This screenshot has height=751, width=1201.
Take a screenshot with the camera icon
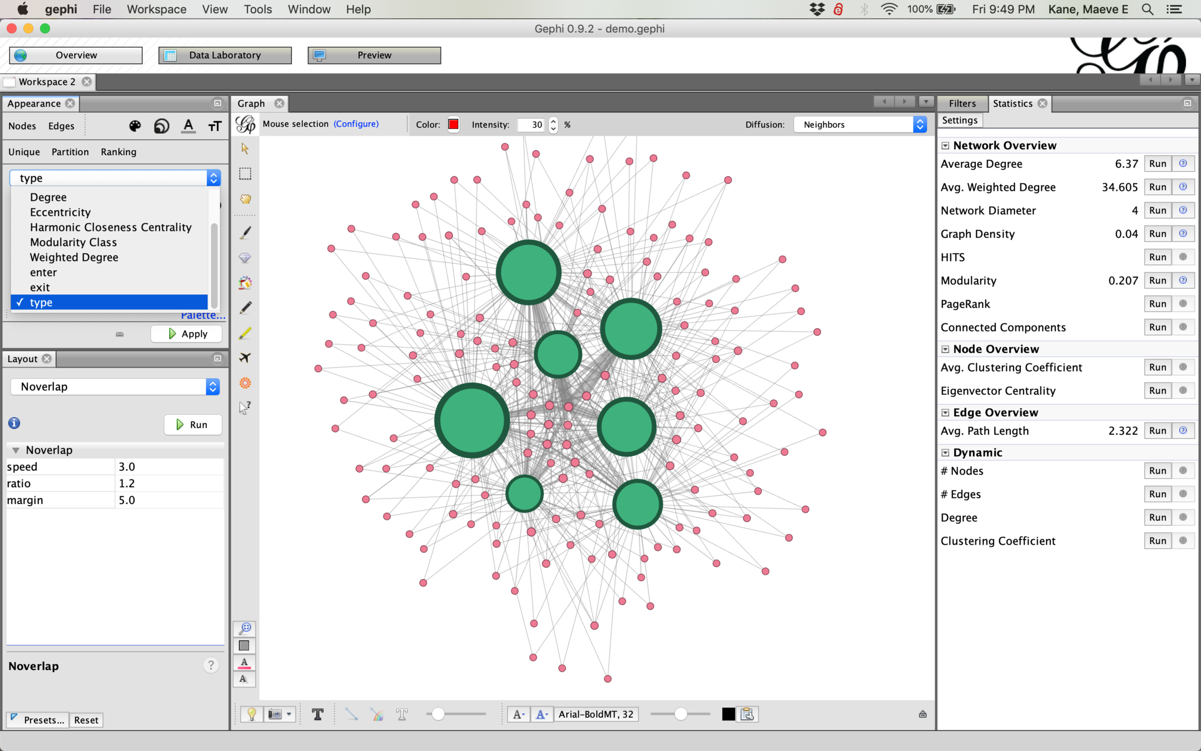tap(275, 714)
